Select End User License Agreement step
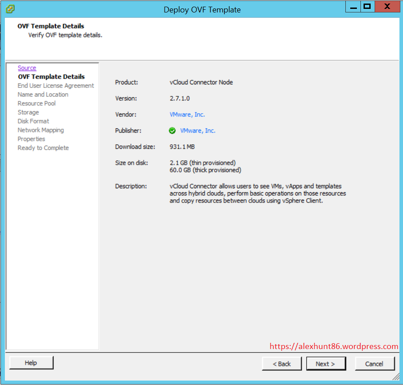The width and height of the screenshot is (403, 385). click(56, 86)
